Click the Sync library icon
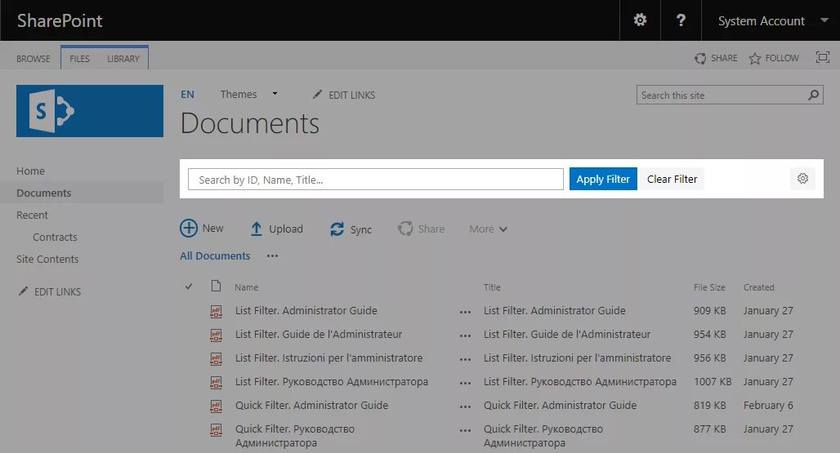Viewport: 840px width, 453px height. [337, 229]
